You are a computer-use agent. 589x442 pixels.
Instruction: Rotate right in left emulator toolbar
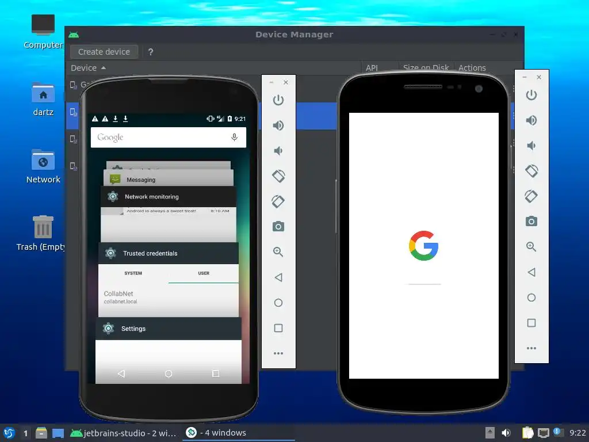click(x=278, y=201)
